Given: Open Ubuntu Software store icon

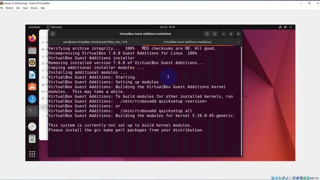Looking at the screenshot, I should [x=32, y=87].
